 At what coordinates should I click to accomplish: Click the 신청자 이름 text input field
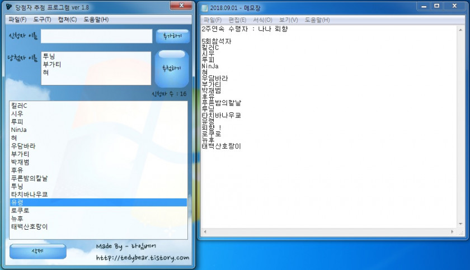[96, 36]
